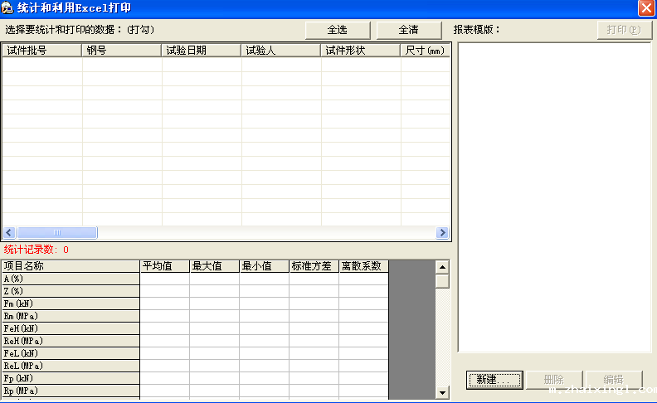The width and height of the screenshot is (657, 403).
Task: Click the 试验人 column header
Action: pos(281,51)
